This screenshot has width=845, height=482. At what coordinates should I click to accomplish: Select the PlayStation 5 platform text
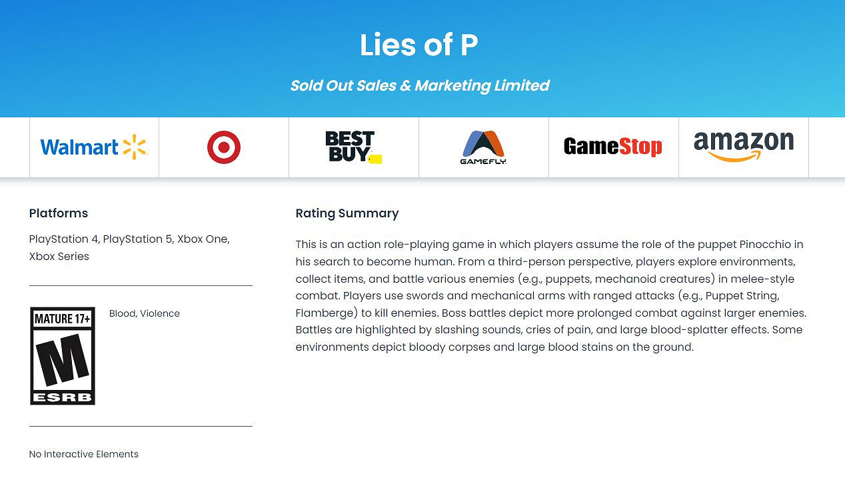click(138, 239)
